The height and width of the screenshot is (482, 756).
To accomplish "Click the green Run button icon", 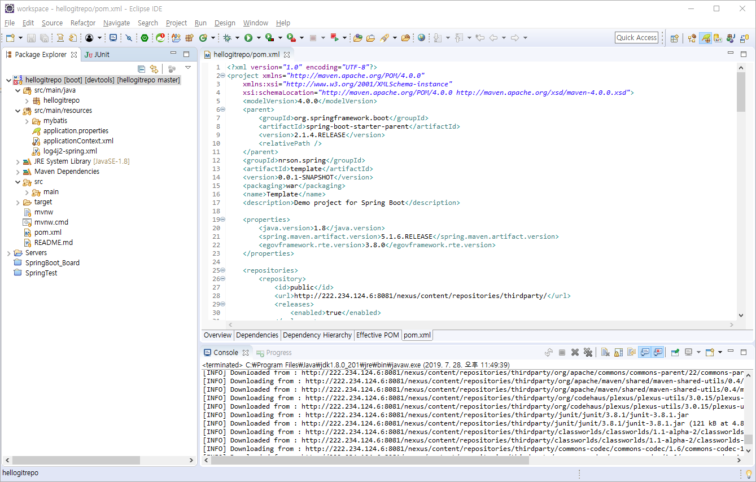I will pyautogui.click(x=248, y=38).
